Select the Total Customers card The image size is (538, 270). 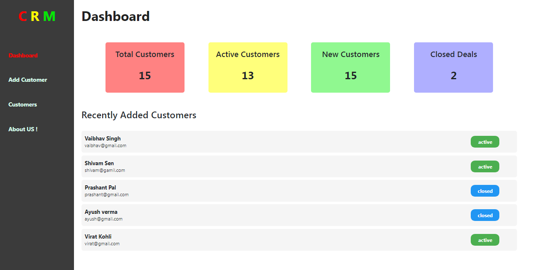(145, 67)
